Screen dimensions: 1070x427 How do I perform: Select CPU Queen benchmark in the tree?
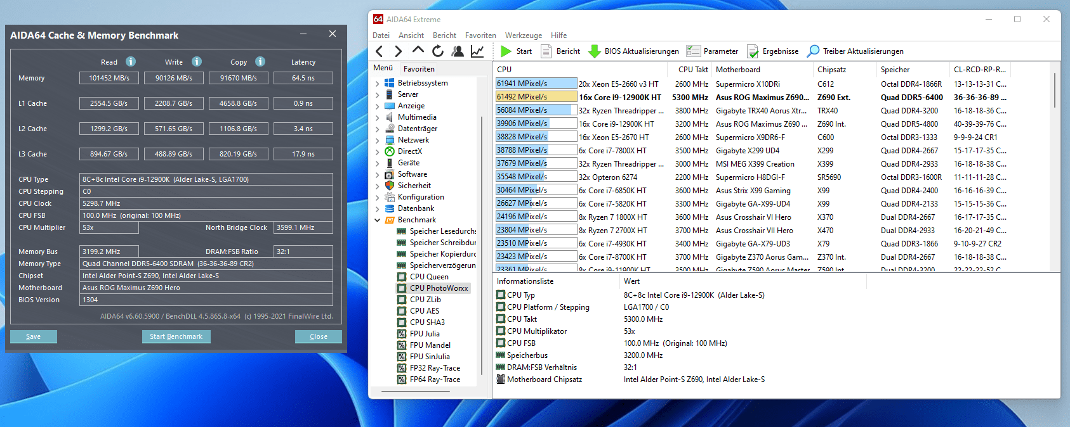[428, 277]
